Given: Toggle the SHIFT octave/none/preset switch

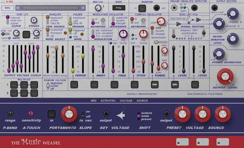Looking at the screenshot, I should (x=139, y=116).
